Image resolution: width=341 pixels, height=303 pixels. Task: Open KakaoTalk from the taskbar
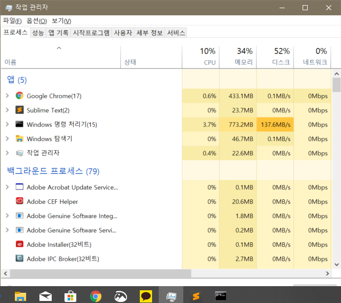click(x=146, y=296)
